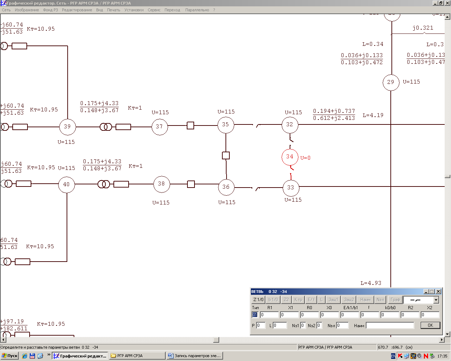
Task: Select node 29 in the diagram
Action: pyautogui.click(x=391, y=82)
